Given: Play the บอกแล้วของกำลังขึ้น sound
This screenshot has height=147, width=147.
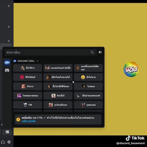Looking at the screenshot, I should 58,68.
